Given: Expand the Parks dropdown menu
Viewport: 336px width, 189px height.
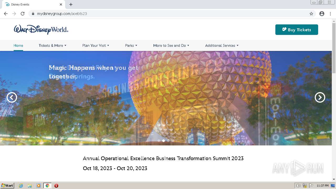Looking at the screenshot, I should click(x=131, y=45).
